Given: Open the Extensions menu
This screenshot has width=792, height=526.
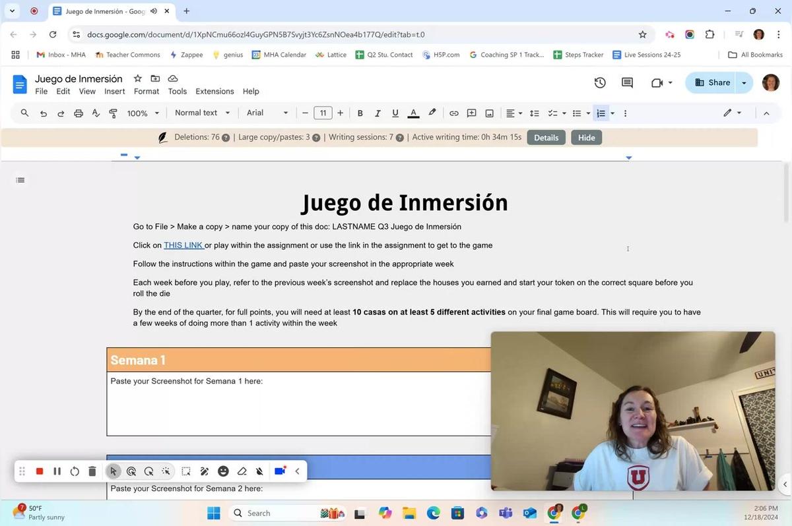Looking at the screenshot, I should (214, 91).
